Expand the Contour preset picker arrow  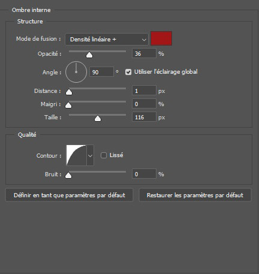(90, 155)
